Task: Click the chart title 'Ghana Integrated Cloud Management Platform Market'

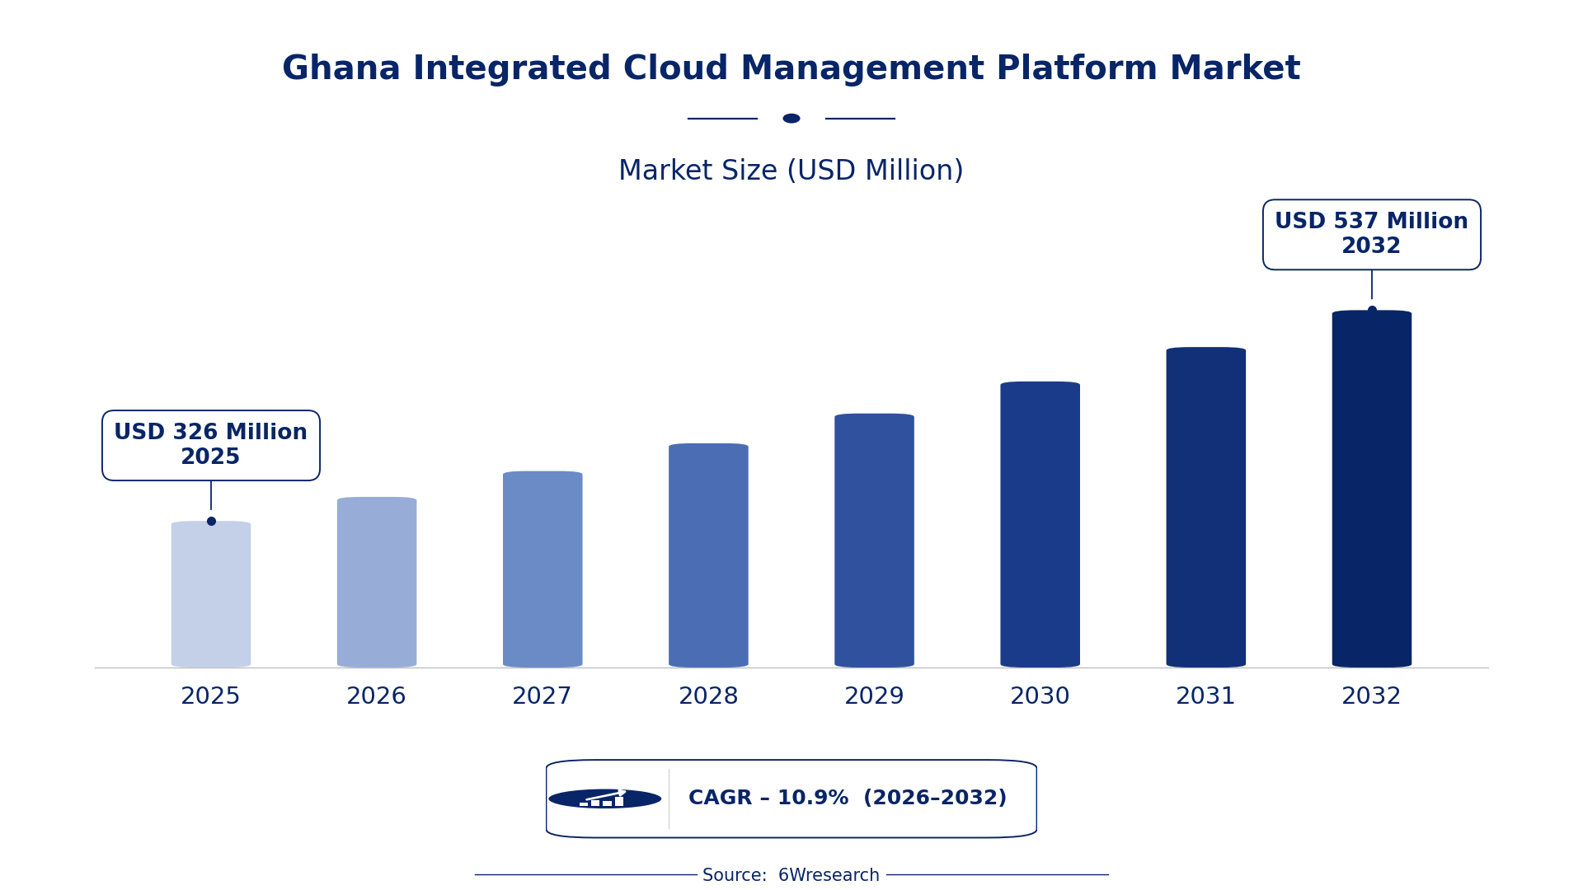Action: pyautogui.click(x=791, y=69)
